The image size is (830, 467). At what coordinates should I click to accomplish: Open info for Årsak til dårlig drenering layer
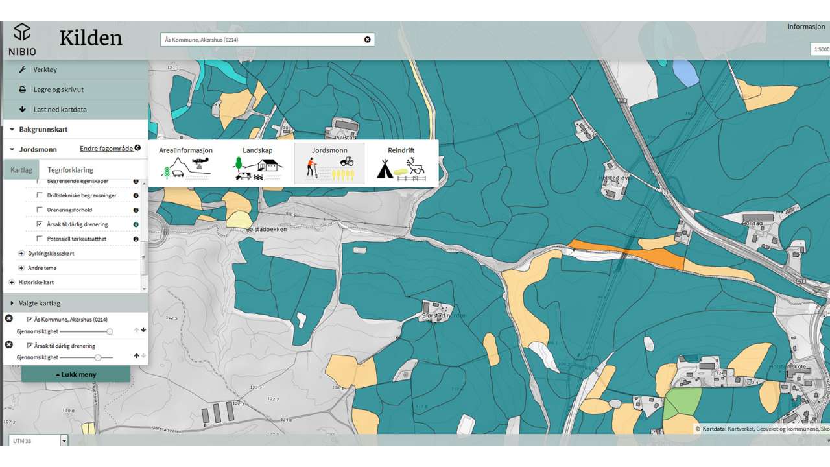tap(136, 224)
